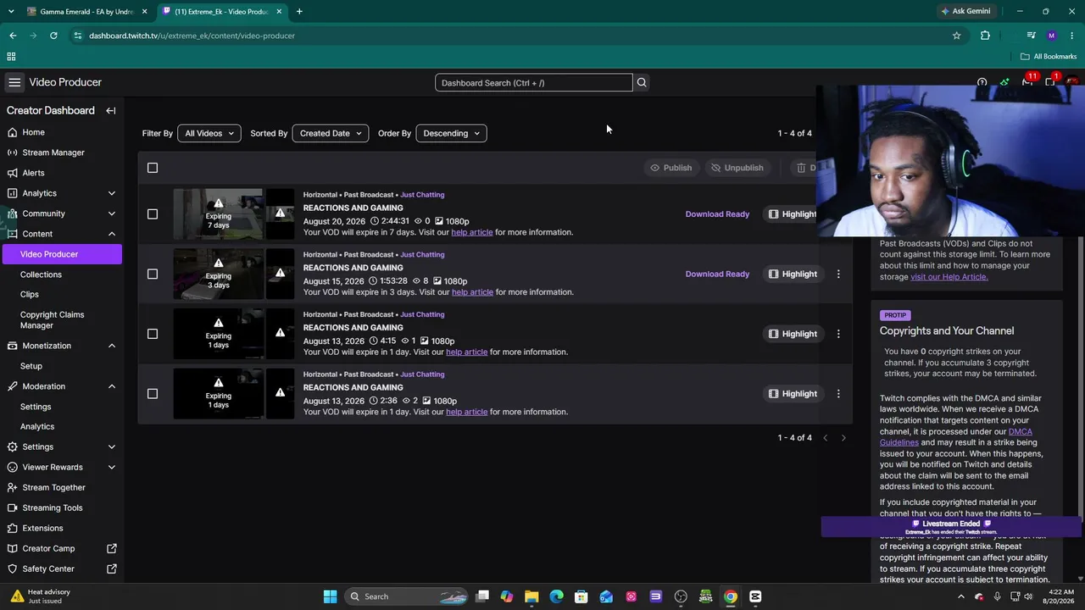Go back to the previous page
The width and height of the screenshot is (1085, 610).
(13, 36)
